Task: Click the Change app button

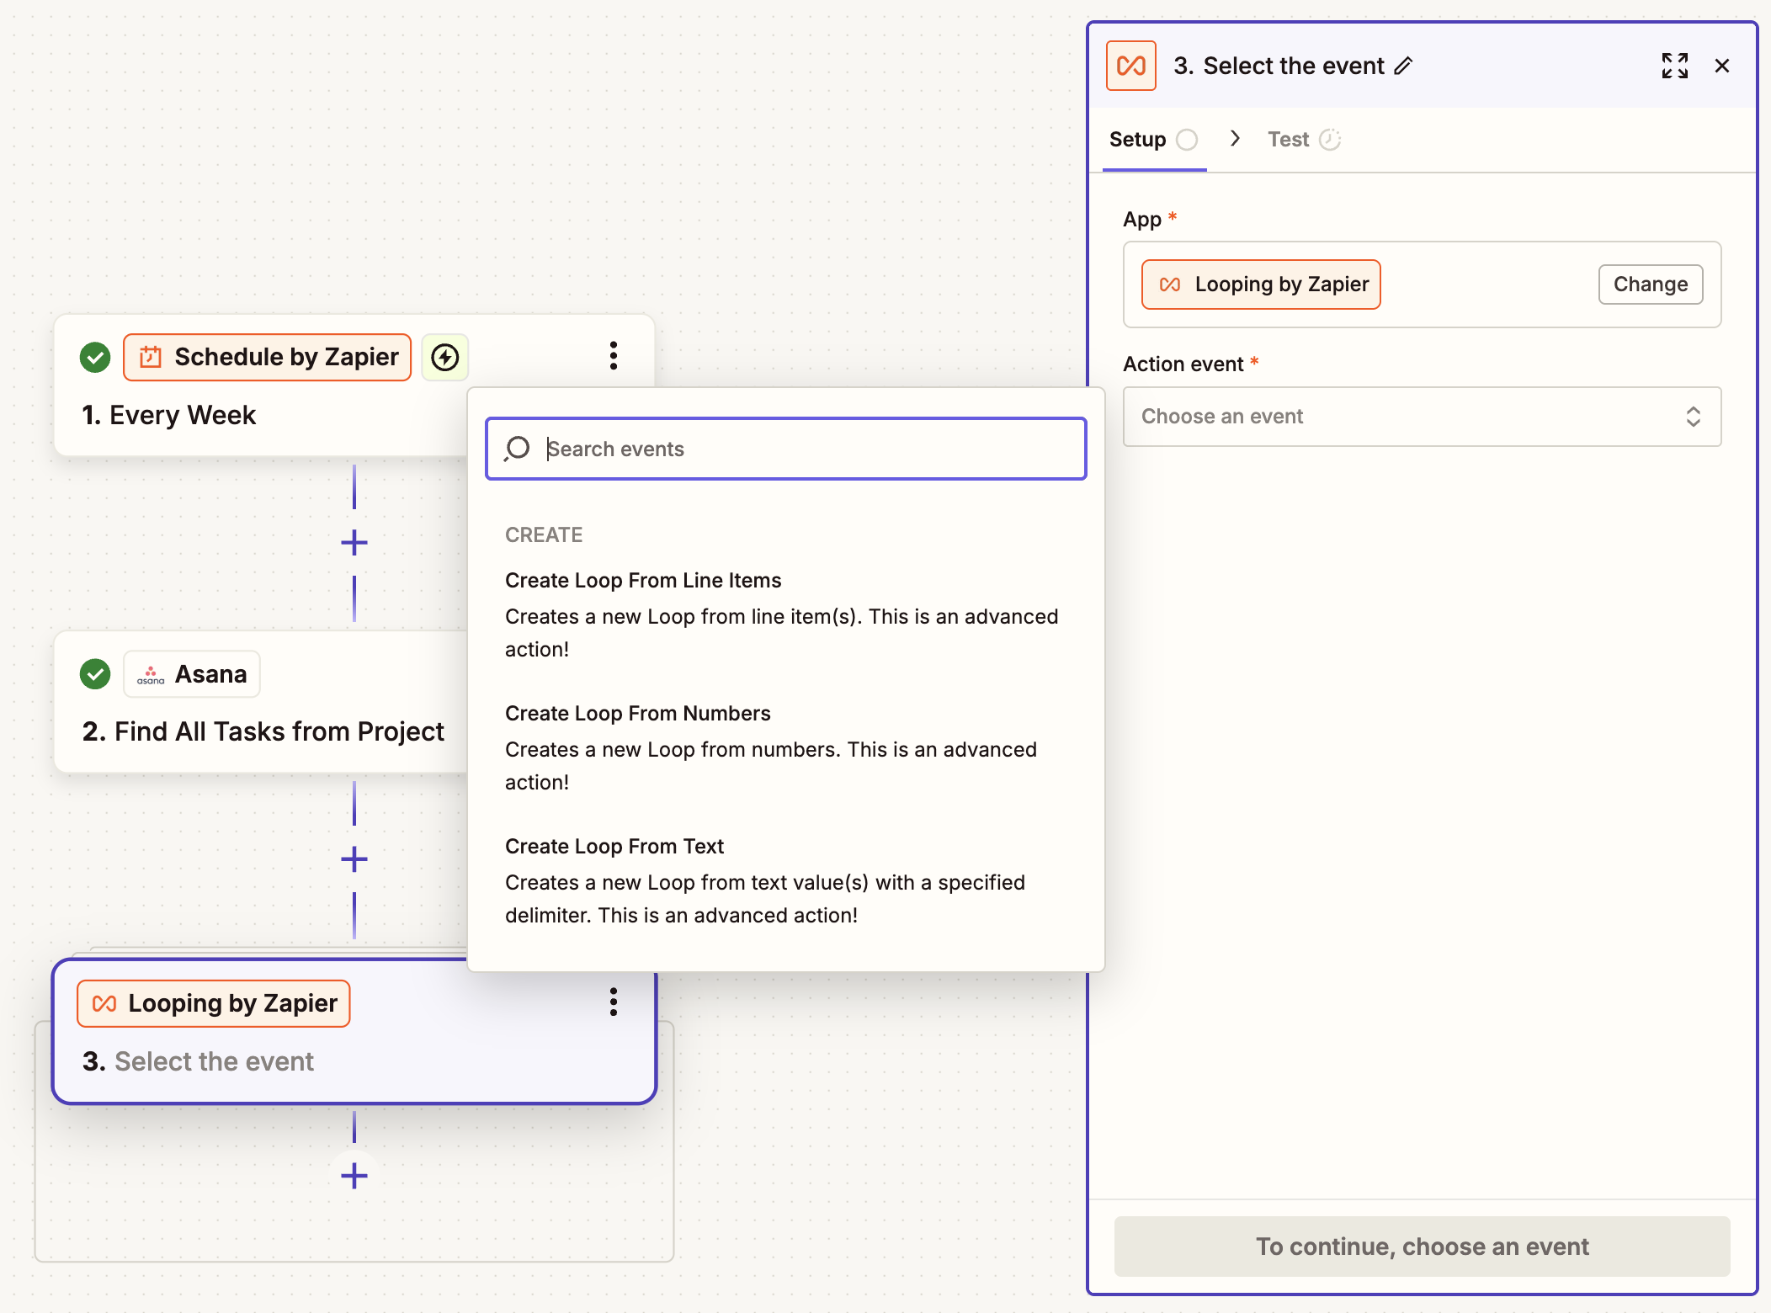Action: click(1650, 284)
